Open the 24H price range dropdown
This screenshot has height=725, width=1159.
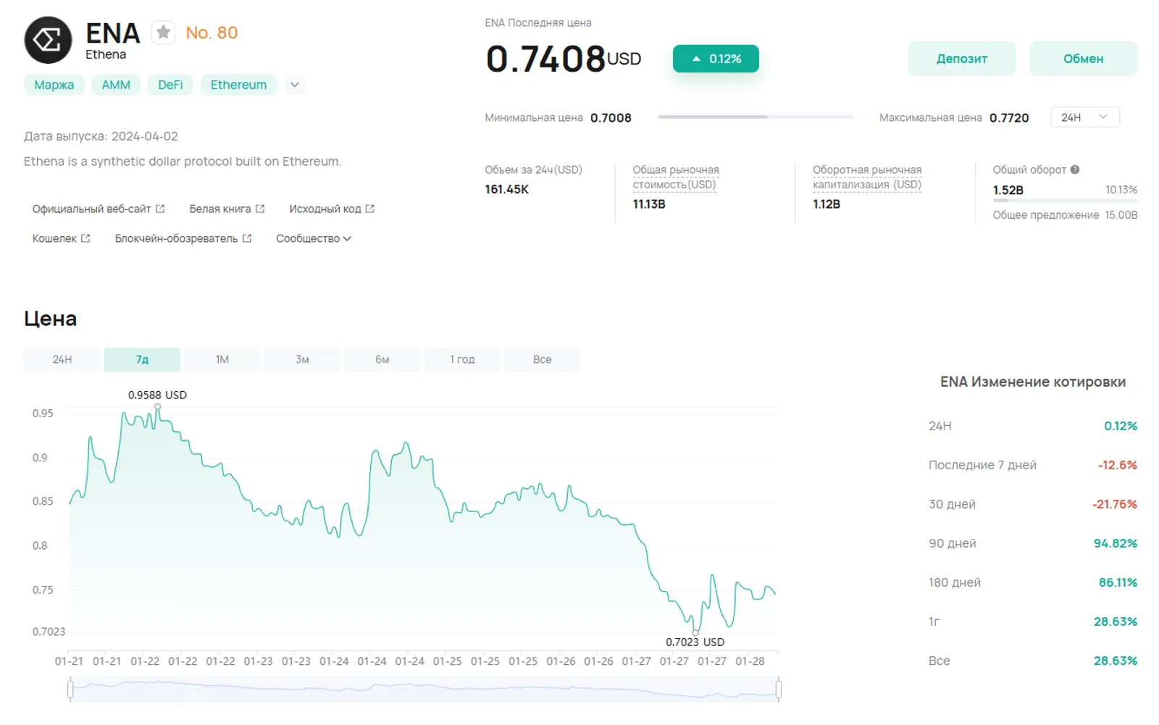(1084, 117)
